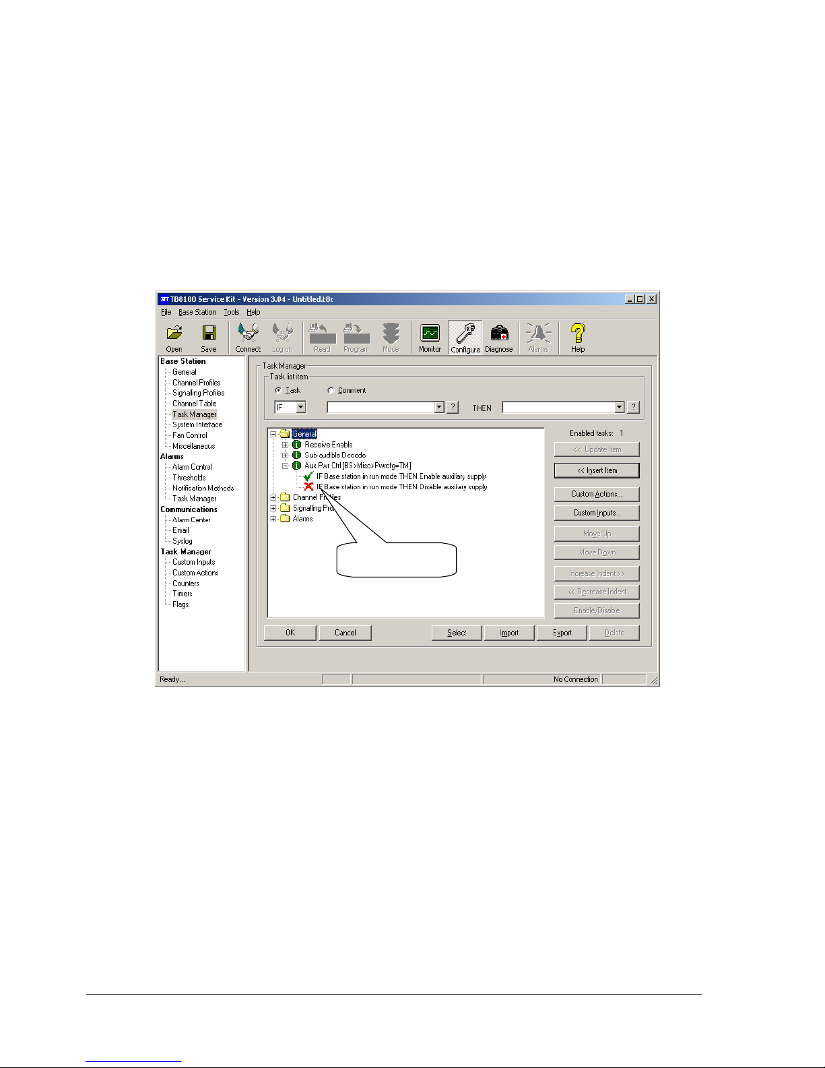Select Email under Communications

[x=180, y=530]
